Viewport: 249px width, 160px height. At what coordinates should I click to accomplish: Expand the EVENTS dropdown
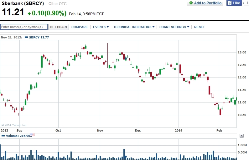(101, 27)
